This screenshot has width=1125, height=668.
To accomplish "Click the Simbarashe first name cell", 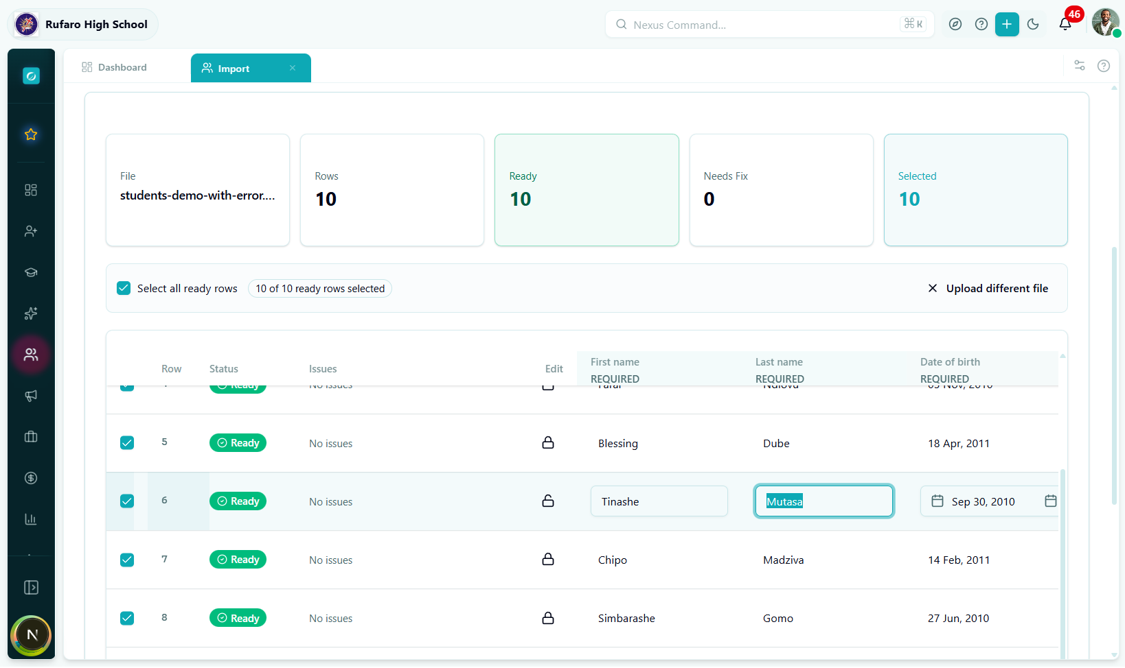I will 626,618.
